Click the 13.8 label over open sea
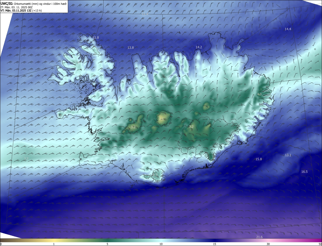 point(131,48)
